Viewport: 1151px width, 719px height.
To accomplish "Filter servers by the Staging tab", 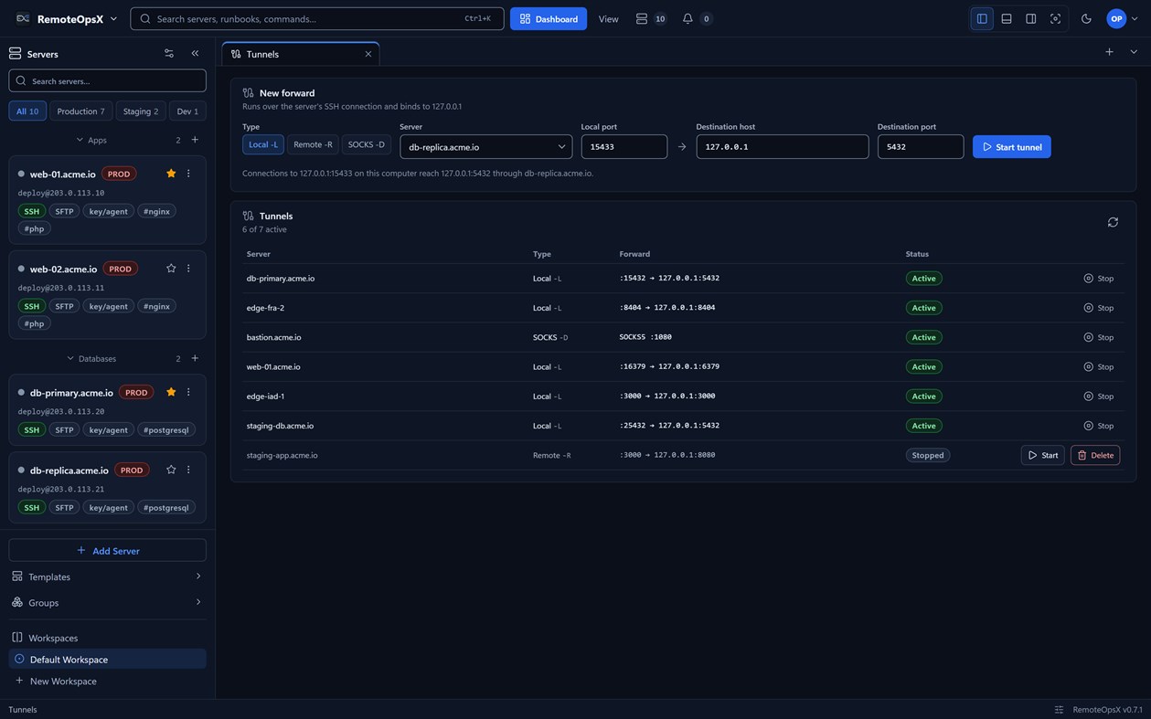I will click(x=141, y=111).
